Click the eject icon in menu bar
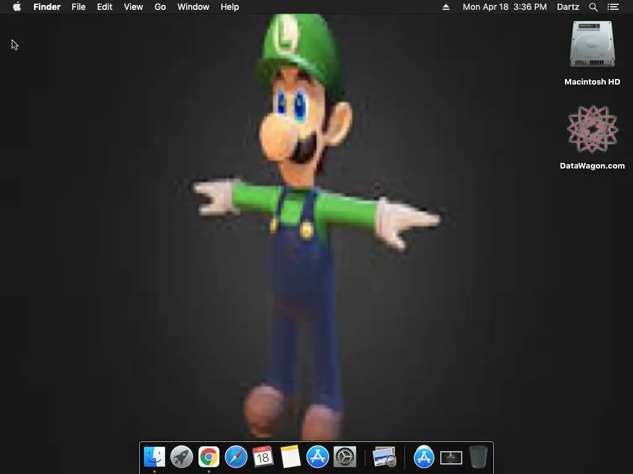Viewport: 633px width, 474px height. pos(446,7)
